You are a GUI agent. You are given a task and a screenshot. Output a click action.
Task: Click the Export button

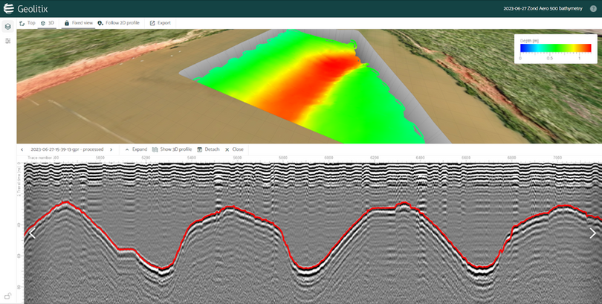[160, 23]
